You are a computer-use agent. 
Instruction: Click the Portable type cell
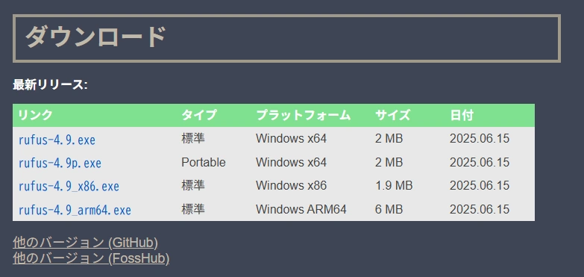click(x=204, y=162)
